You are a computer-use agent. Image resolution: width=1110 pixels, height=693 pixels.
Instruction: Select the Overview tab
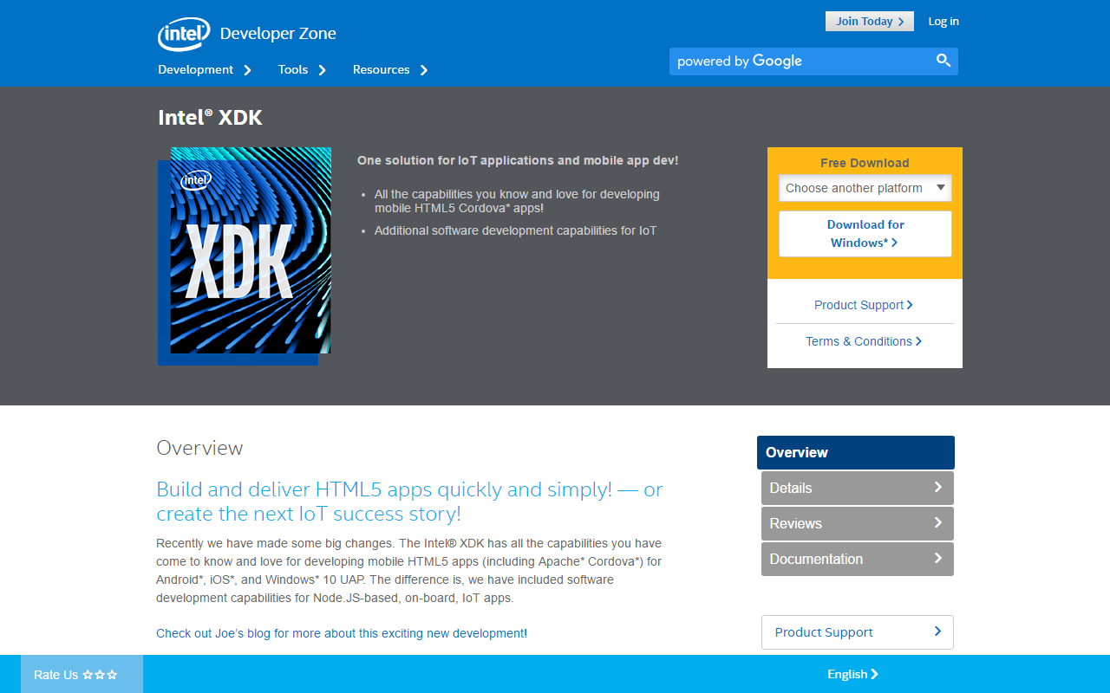coord(856,452)
